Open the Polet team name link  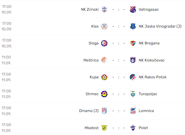(x=143, y=128)
